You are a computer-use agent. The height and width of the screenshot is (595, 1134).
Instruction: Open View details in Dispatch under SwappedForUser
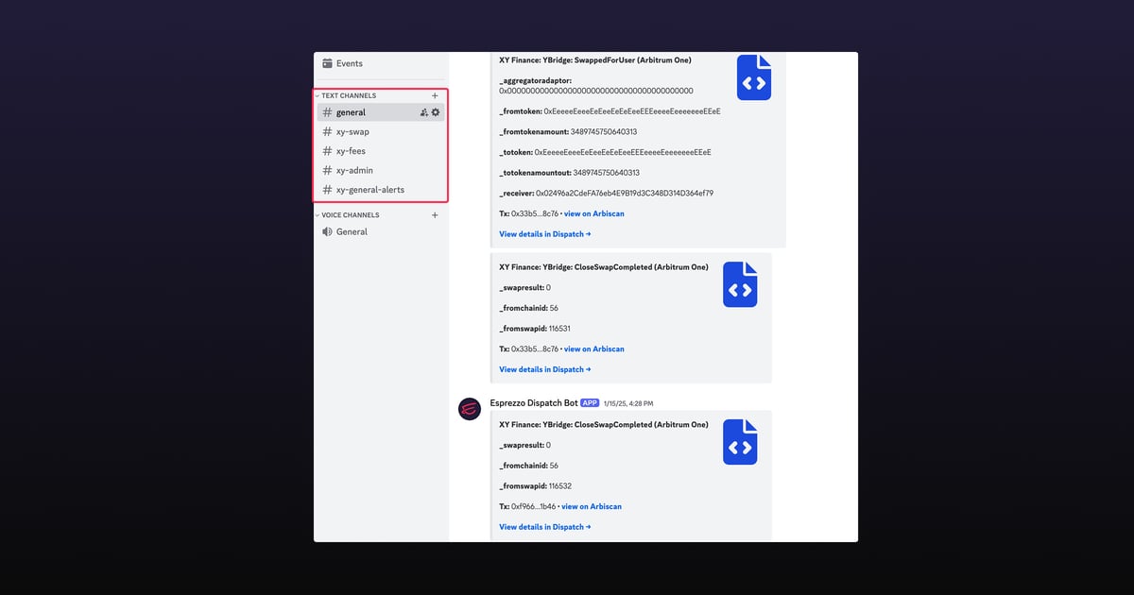click(x=545, y=234)
